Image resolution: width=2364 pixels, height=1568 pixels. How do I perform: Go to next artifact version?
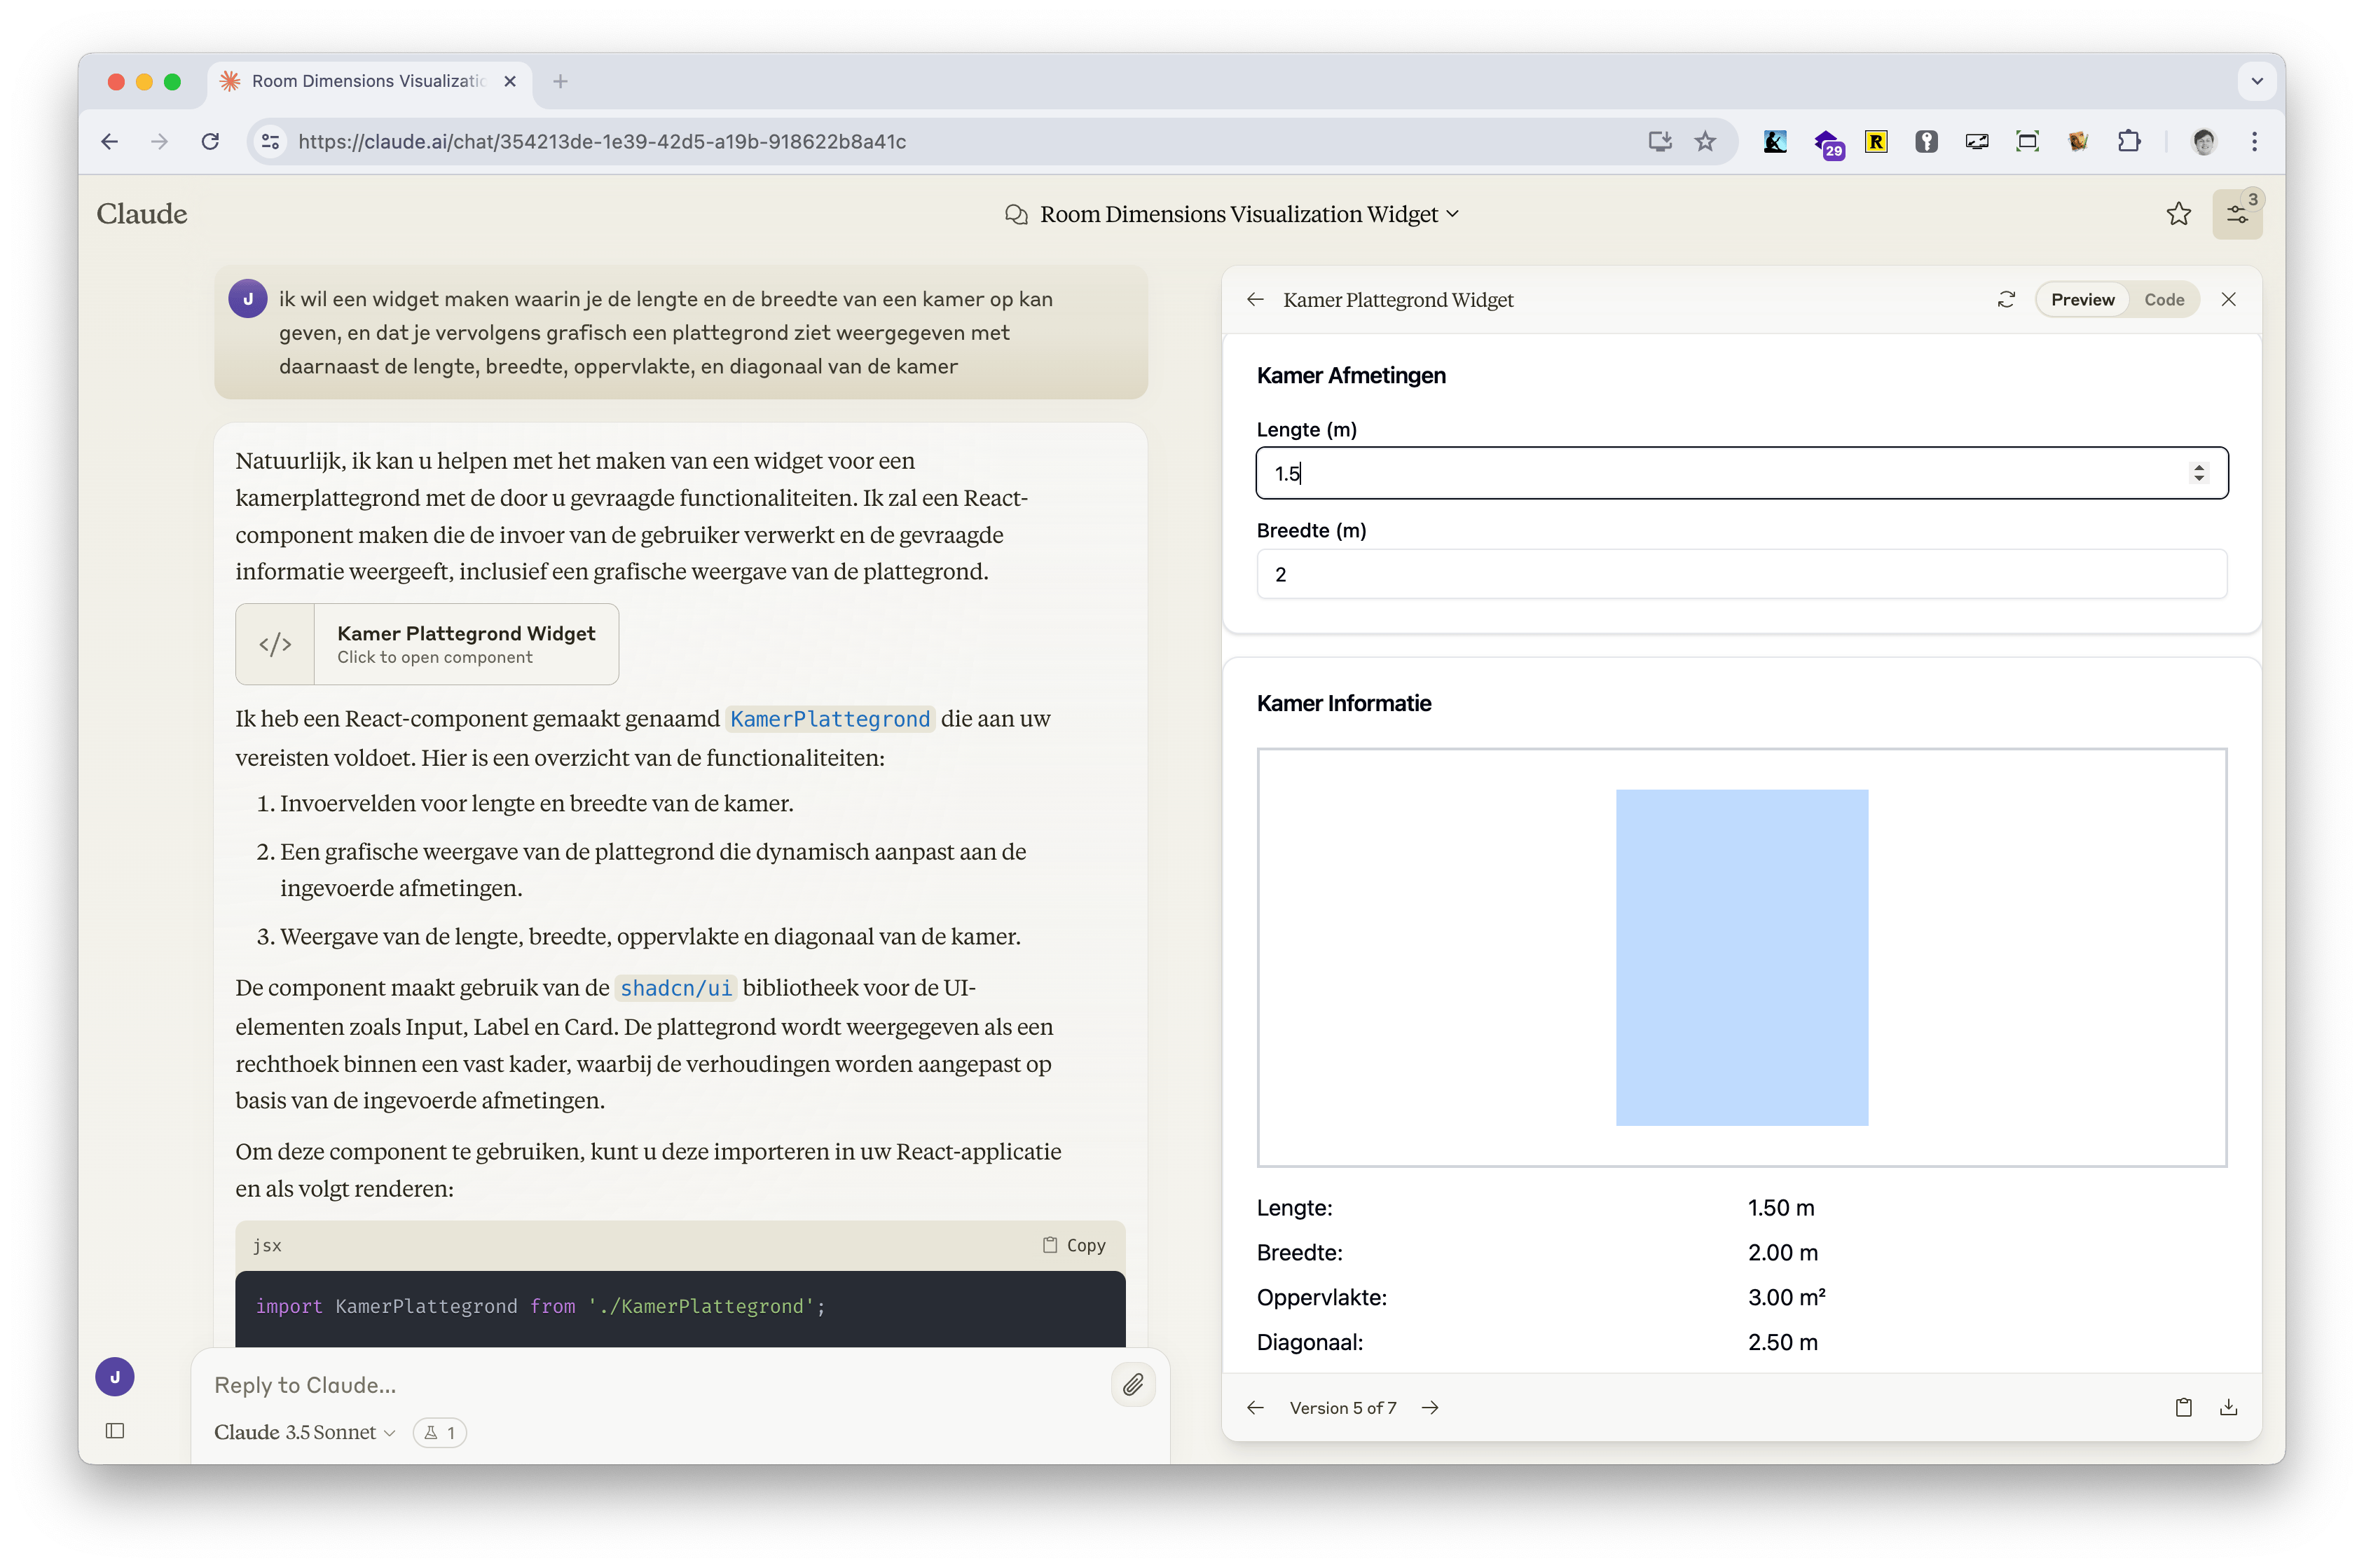(x=1430, y=1407)
